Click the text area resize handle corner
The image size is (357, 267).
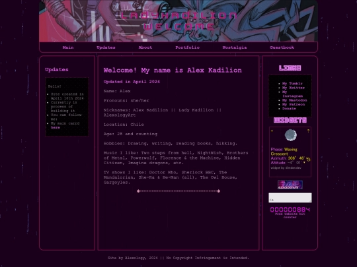tap(310, 201)
